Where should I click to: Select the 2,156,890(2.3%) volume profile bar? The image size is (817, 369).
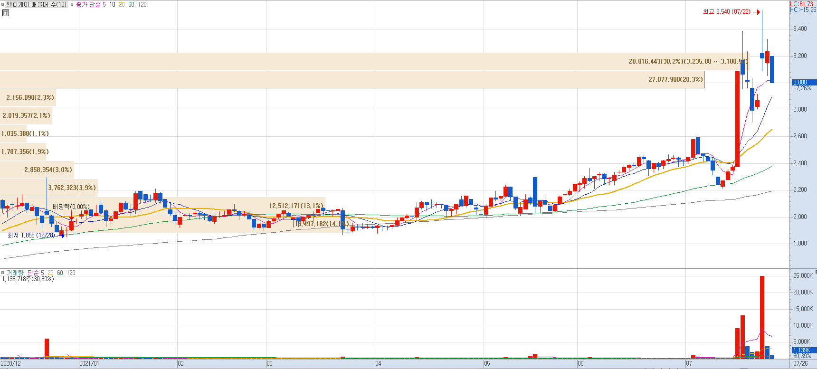[x=28, y=97]
